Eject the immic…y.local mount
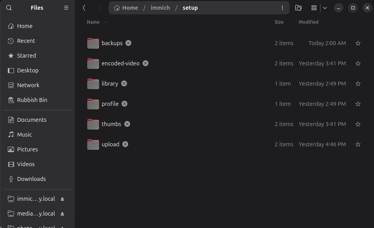The height and width of the screenshot is (228, 374). pyautogui.click(x=62, y=199)
